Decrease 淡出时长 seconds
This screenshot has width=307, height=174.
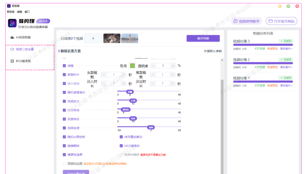[153, 83]
